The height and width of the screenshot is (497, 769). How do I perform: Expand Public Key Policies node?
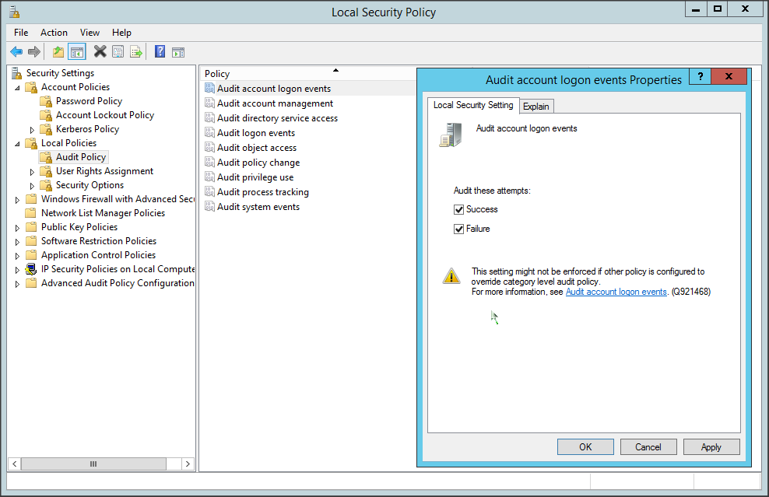[18, 227]
